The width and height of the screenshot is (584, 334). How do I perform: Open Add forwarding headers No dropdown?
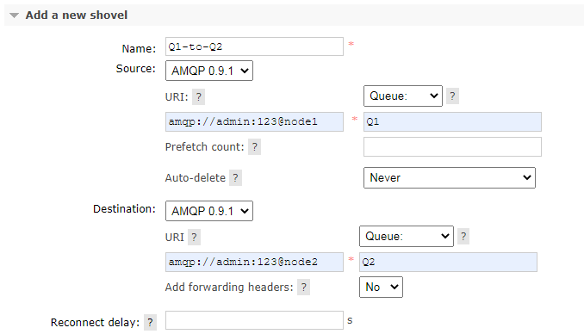[381, 287]
